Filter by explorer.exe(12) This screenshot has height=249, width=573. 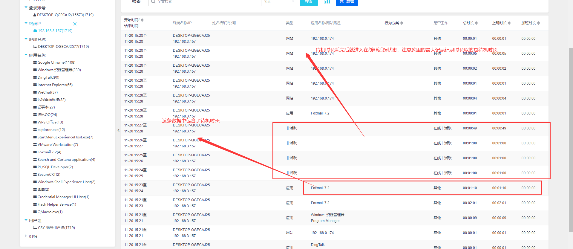[x=51, y=130]
